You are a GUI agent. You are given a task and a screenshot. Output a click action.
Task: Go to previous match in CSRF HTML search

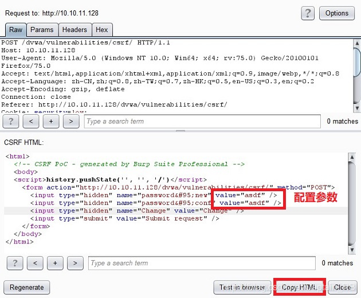tap(35, 263)
